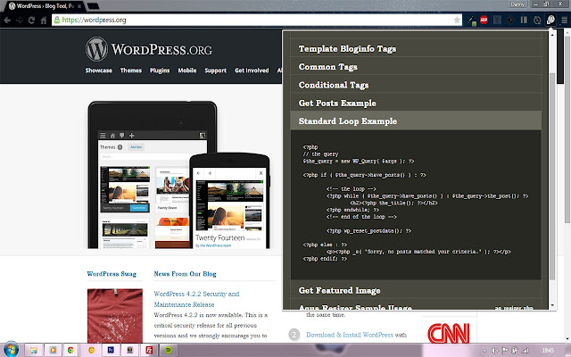Collapse the Standard Loop Example section
Screen dimensions: 571x357
coord(416,121)
